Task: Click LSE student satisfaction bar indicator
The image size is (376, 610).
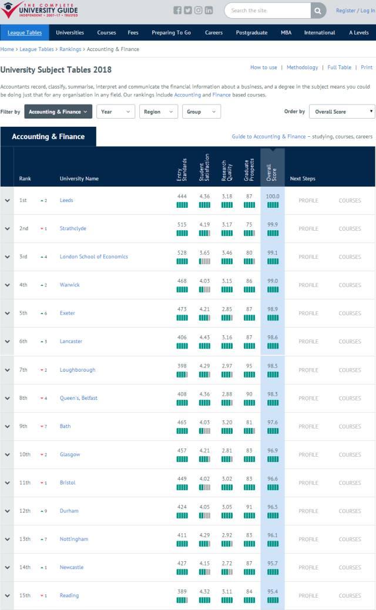Action: point(204,261)
